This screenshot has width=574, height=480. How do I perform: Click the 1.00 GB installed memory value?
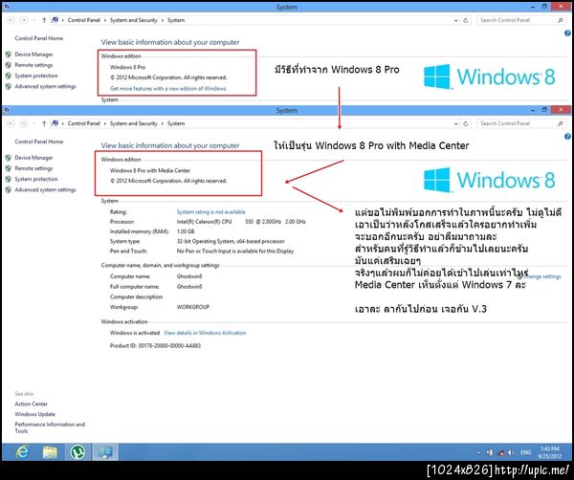click(x=186, y=231)
